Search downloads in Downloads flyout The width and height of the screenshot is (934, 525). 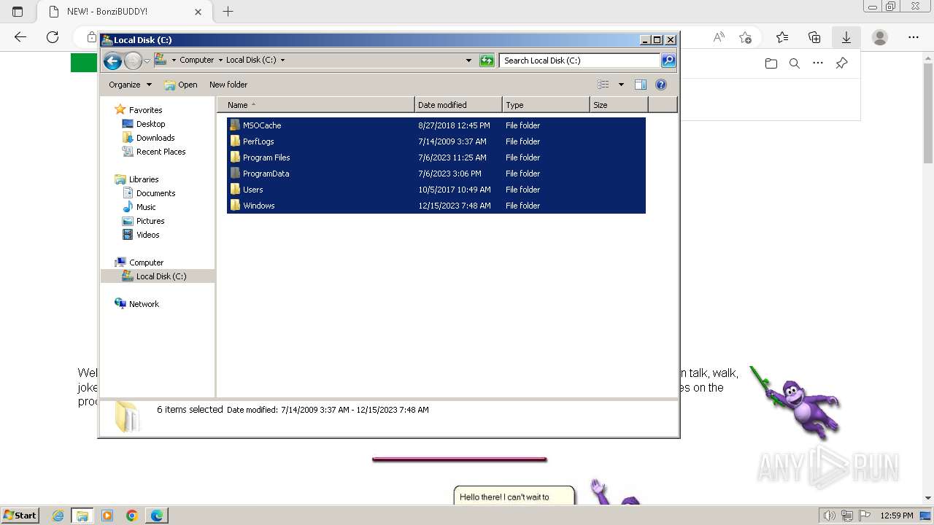tap(795, 63)
